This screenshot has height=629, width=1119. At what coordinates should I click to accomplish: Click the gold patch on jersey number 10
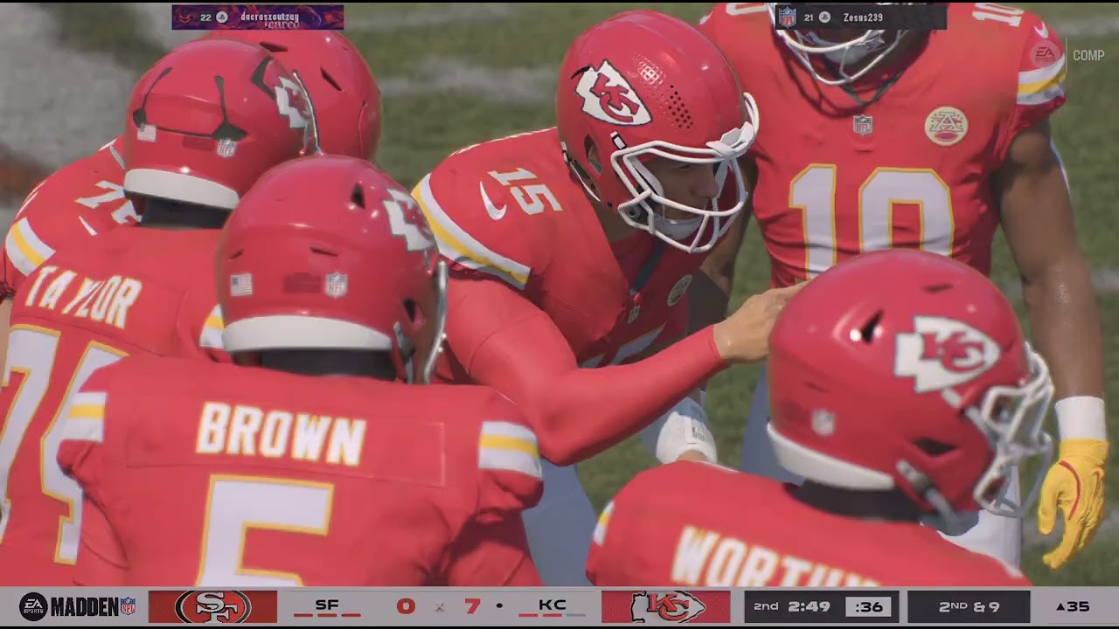point(946,126)
